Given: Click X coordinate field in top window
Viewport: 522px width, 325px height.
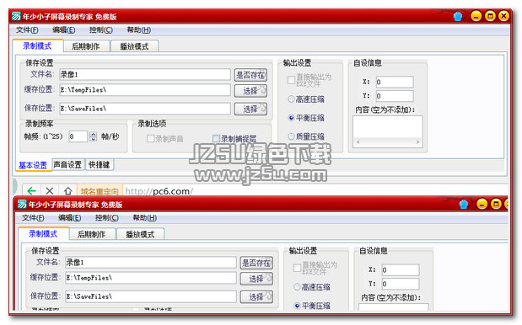Looking at the screenshot, I should click(x=395, y=82).
